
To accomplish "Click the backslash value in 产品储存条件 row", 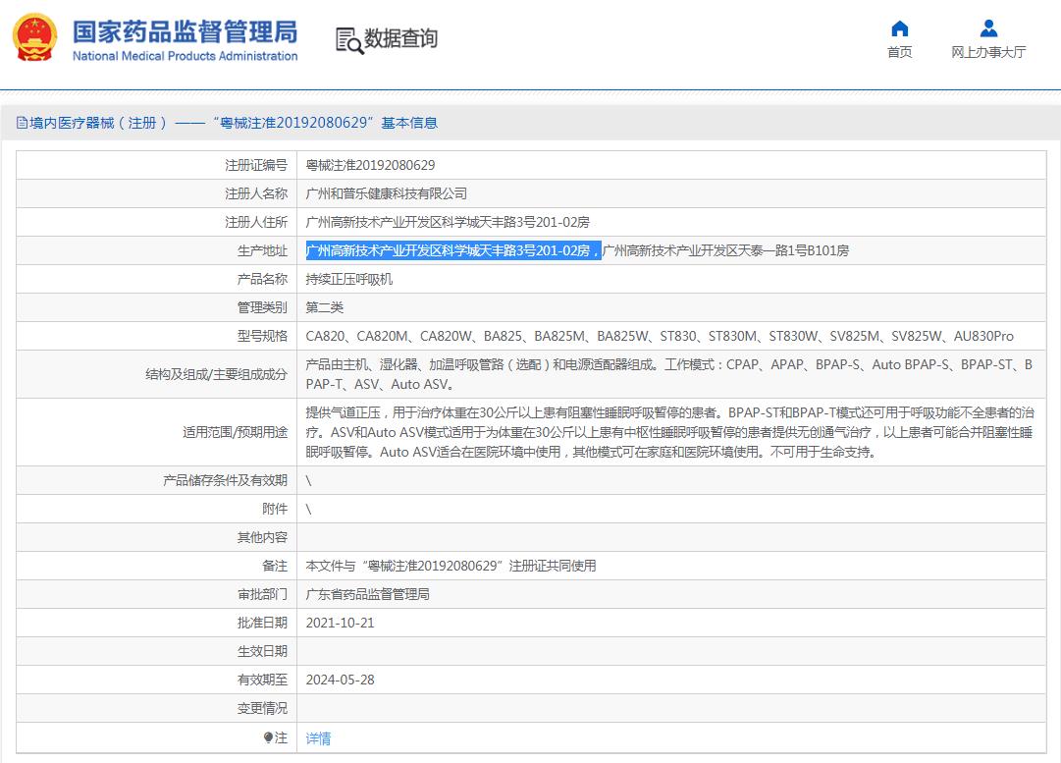I will tap(308, 481).
